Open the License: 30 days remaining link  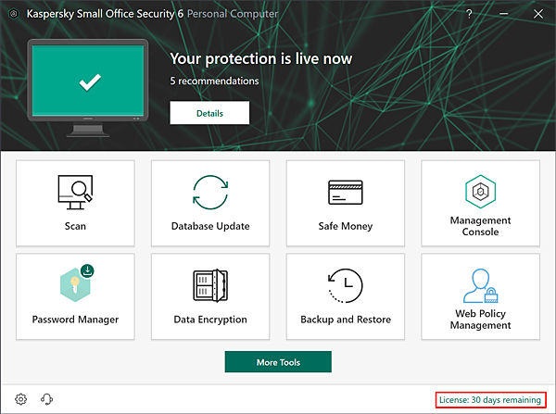coord(489,399)
